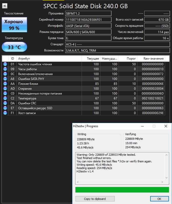Click the H2testw log scroll up arrow

167,155
